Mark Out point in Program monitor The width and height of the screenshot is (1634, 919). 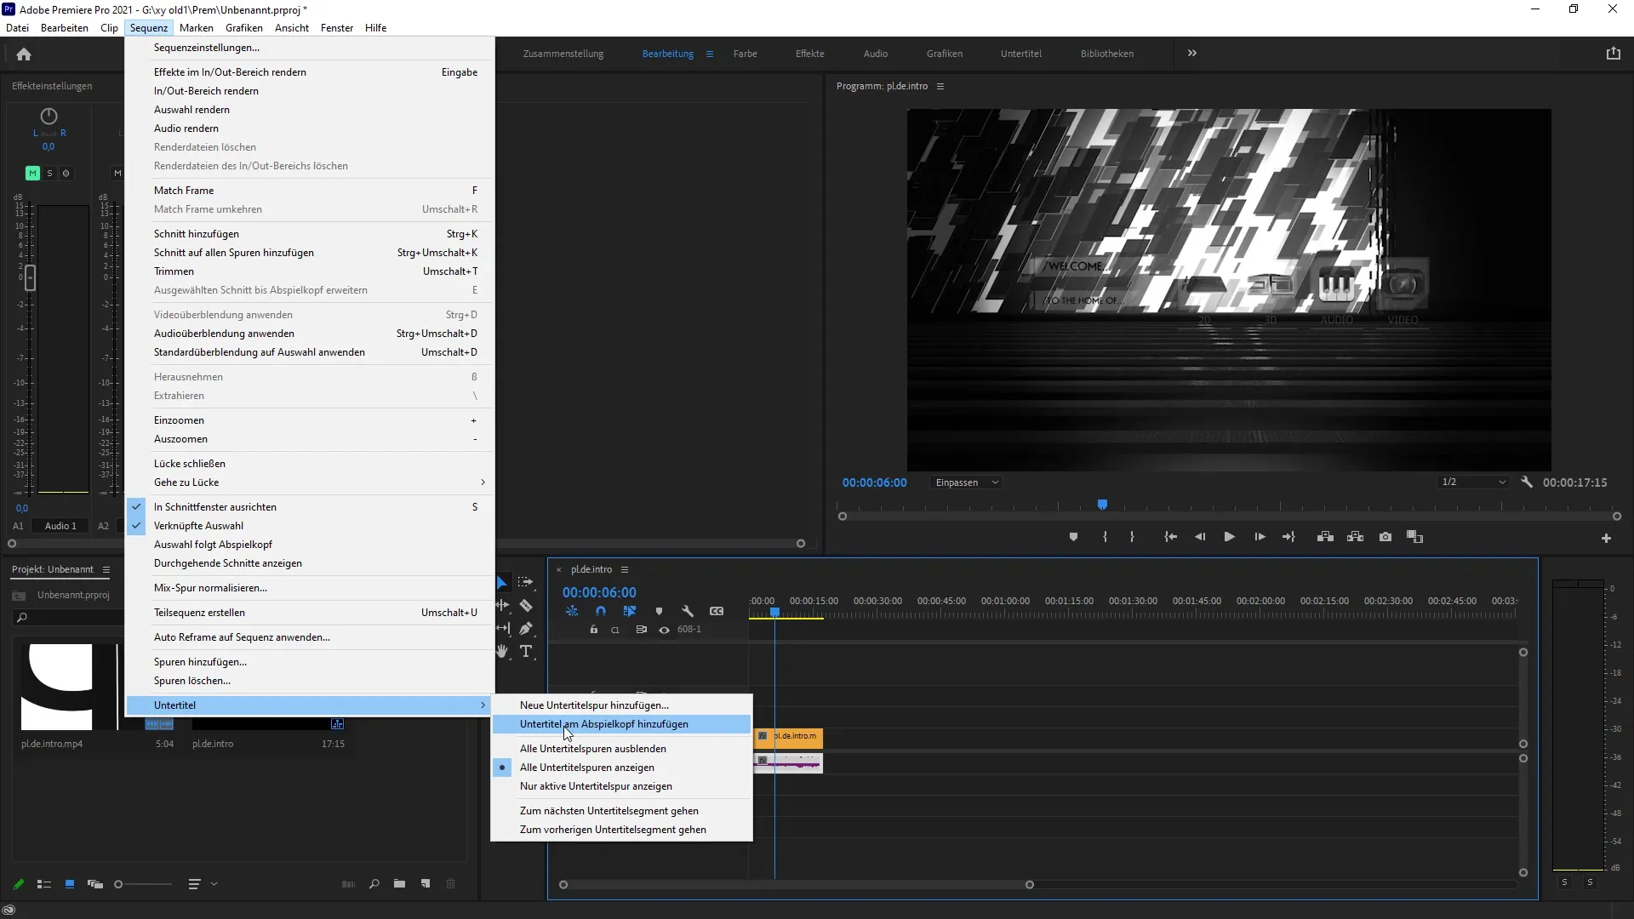click(1132, 537)
